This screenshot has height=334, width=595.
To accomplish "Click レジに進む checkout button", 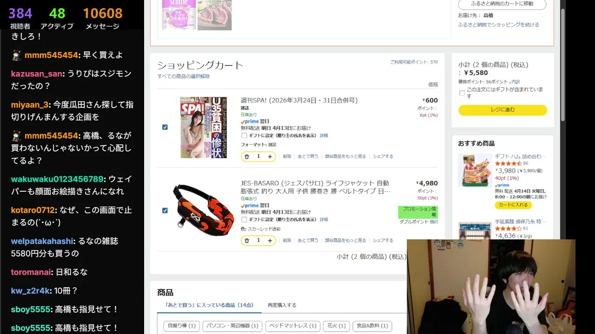I will 502,110.
